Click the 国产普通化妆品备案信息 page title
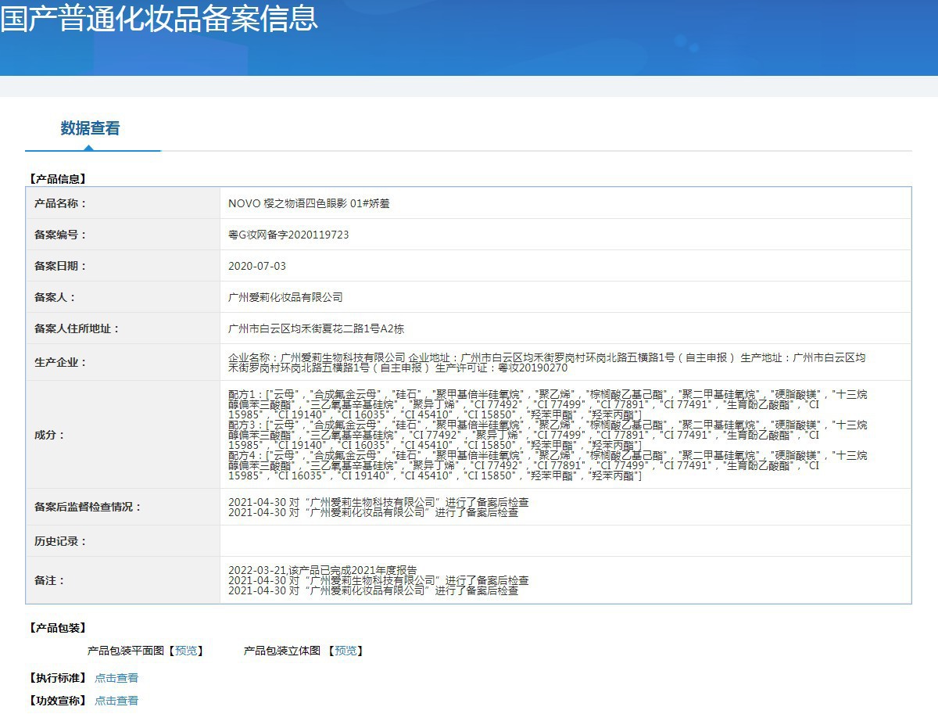 click(159, 18)
